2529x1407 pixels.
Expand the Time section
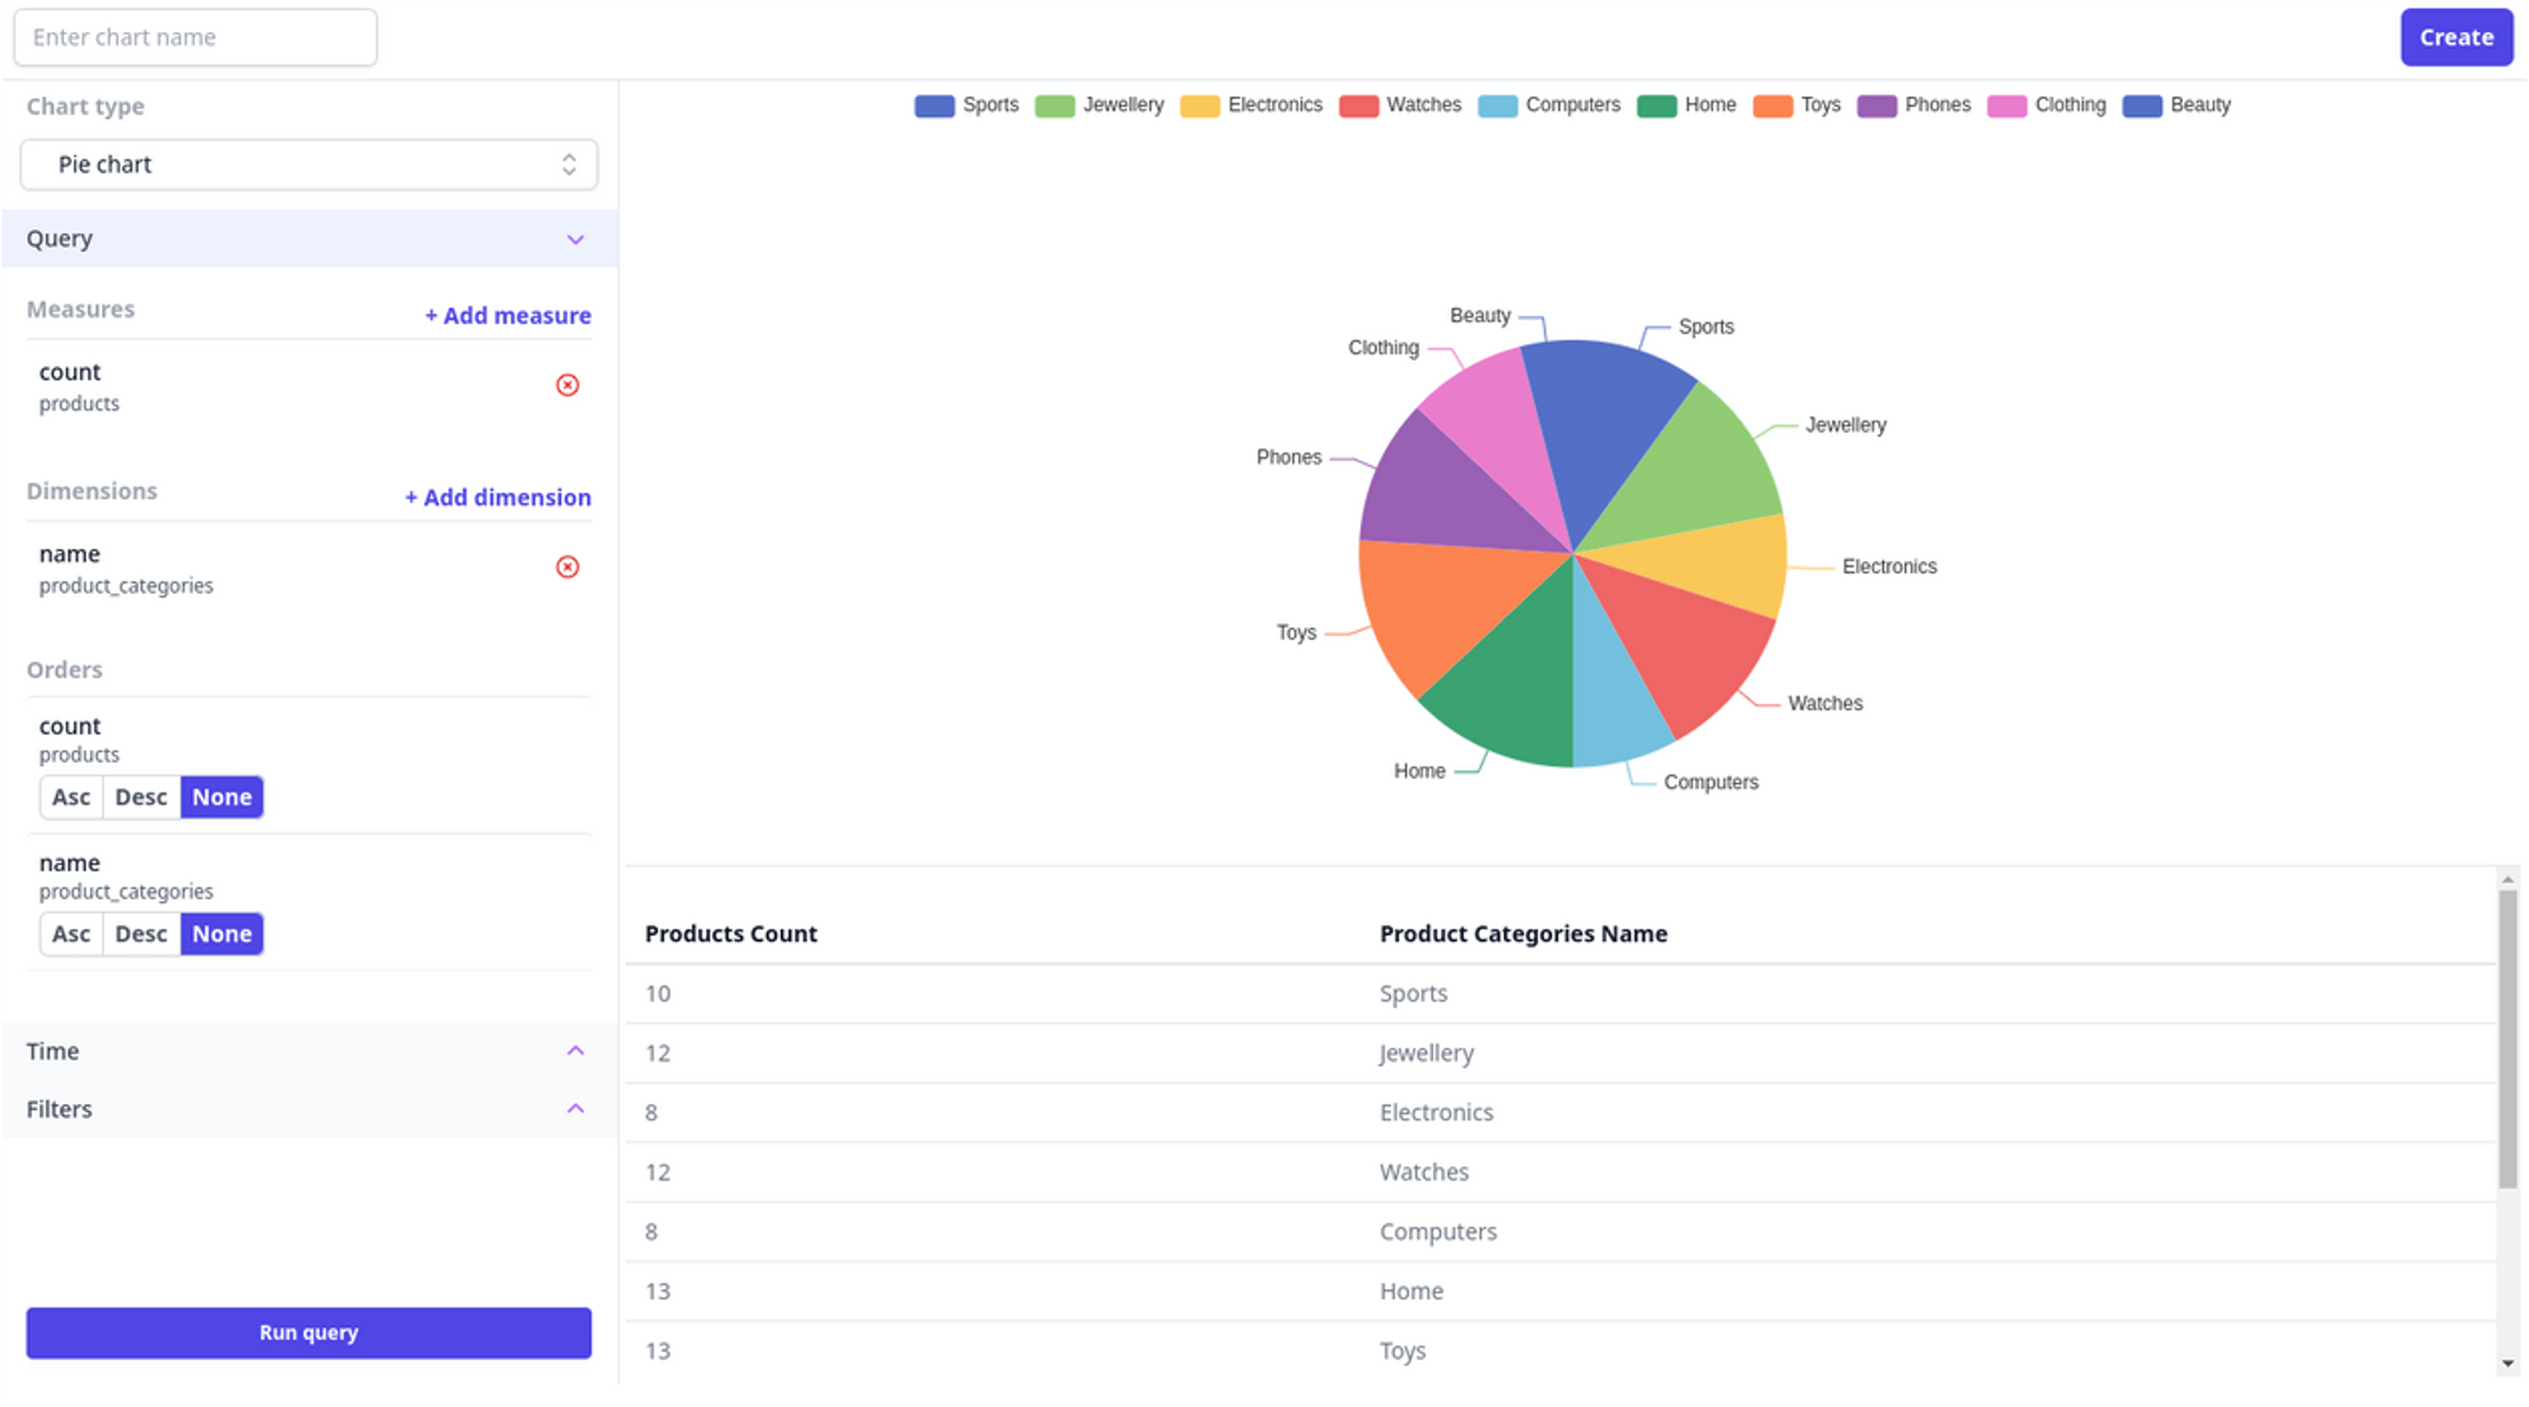tap(576, 1050)
